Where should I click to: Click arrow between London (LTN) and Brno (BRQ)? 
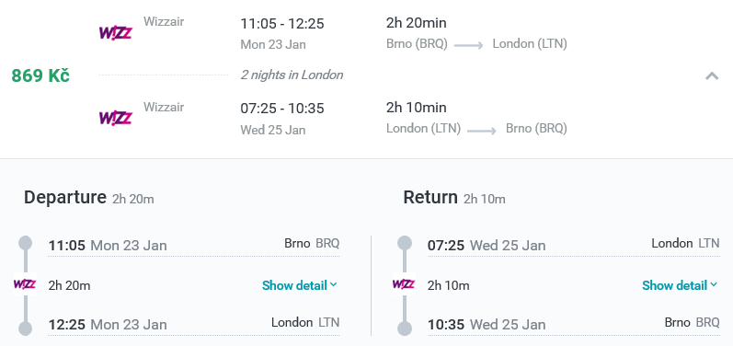point(482,131)
